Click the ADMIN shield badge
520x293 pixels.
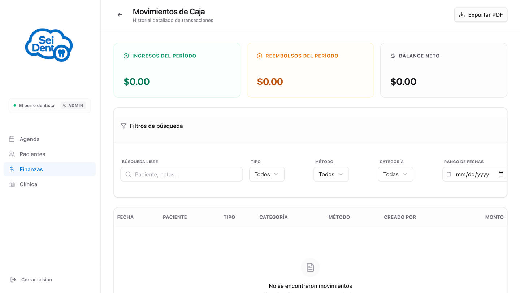coord(73,105)
